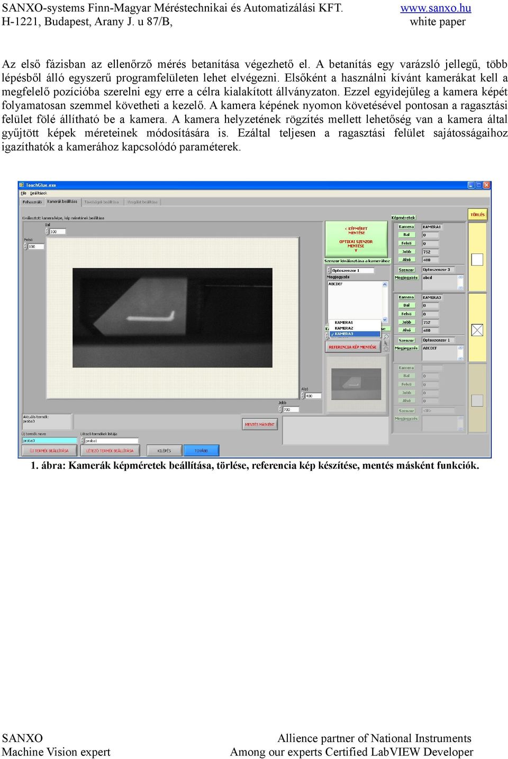Choose KAMERA1 from the dropdown list
The image size is (508, 759).
point(355,322)
